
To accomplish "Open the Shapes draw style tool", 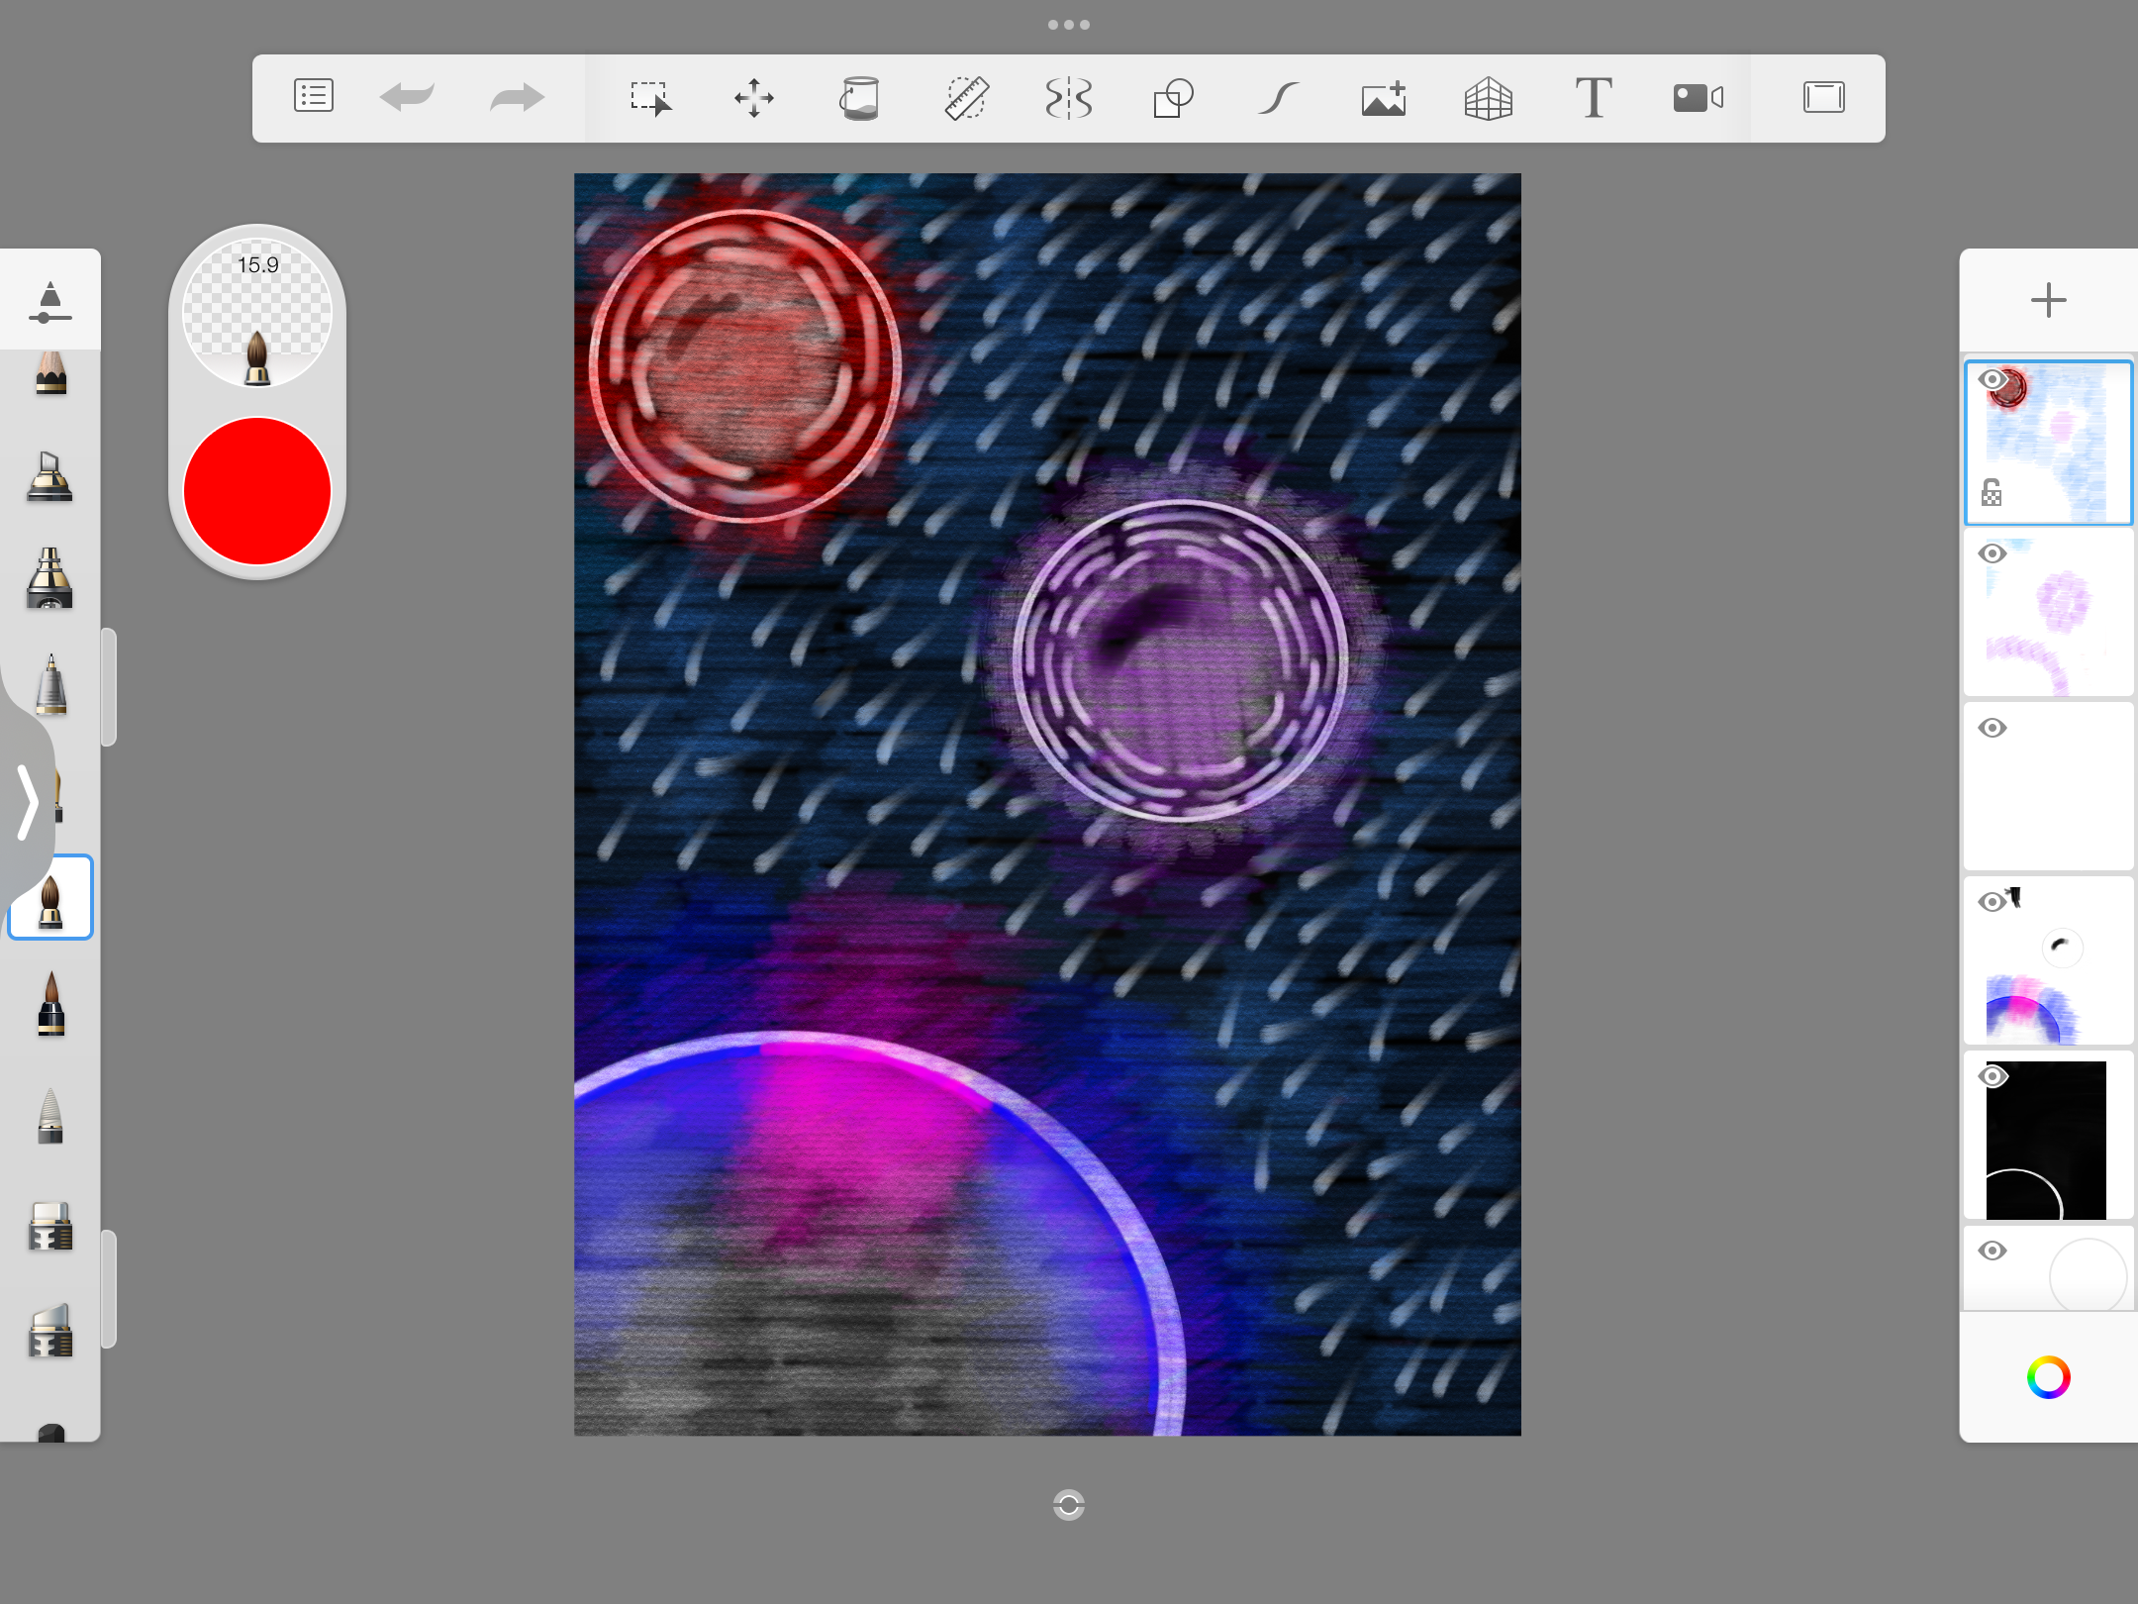I will tap(1173, 98).
